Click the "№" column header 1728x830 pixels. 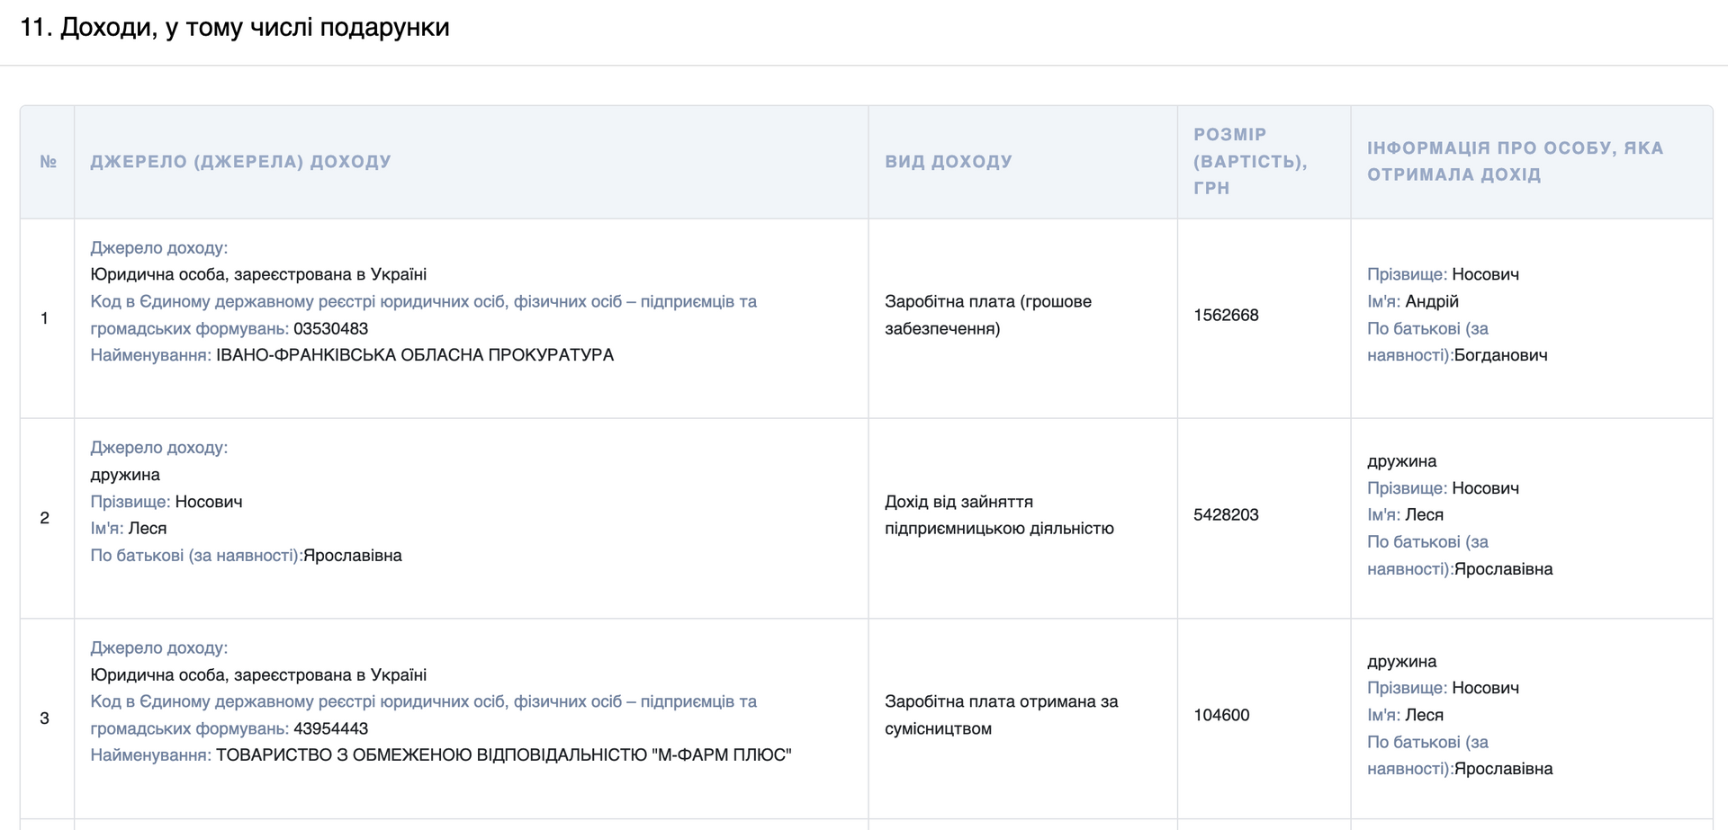(x=48, y=162)
